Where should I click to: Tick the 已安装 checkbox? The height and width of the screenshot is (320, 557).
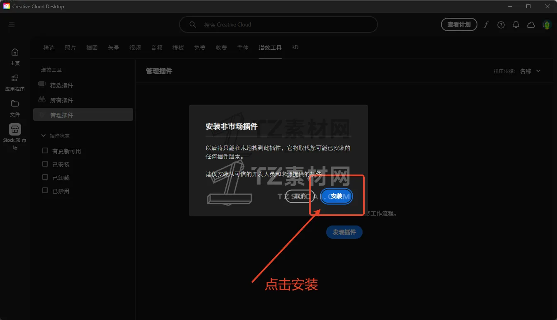point(45,164)
